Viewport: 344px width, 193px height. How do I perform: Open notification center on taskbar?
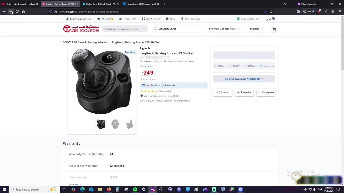(338, 190)
